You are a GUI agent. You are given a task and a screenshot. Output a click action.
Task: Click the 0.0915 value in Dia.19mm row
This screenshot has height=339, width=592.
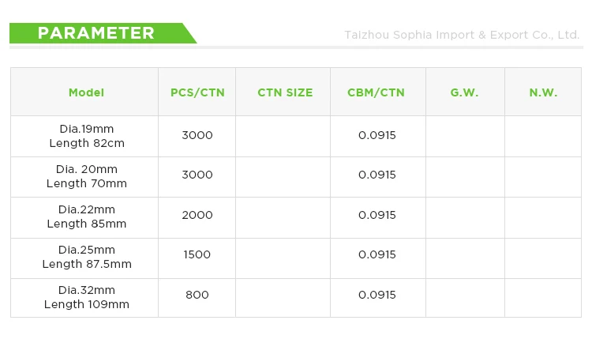coord(377,135)
